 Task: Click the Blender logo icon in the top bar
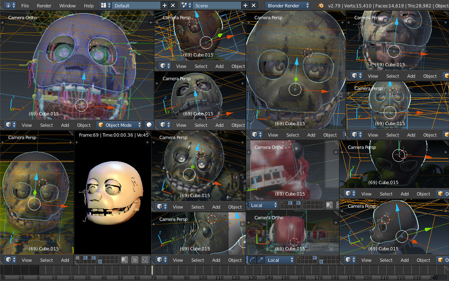point(321,5)
